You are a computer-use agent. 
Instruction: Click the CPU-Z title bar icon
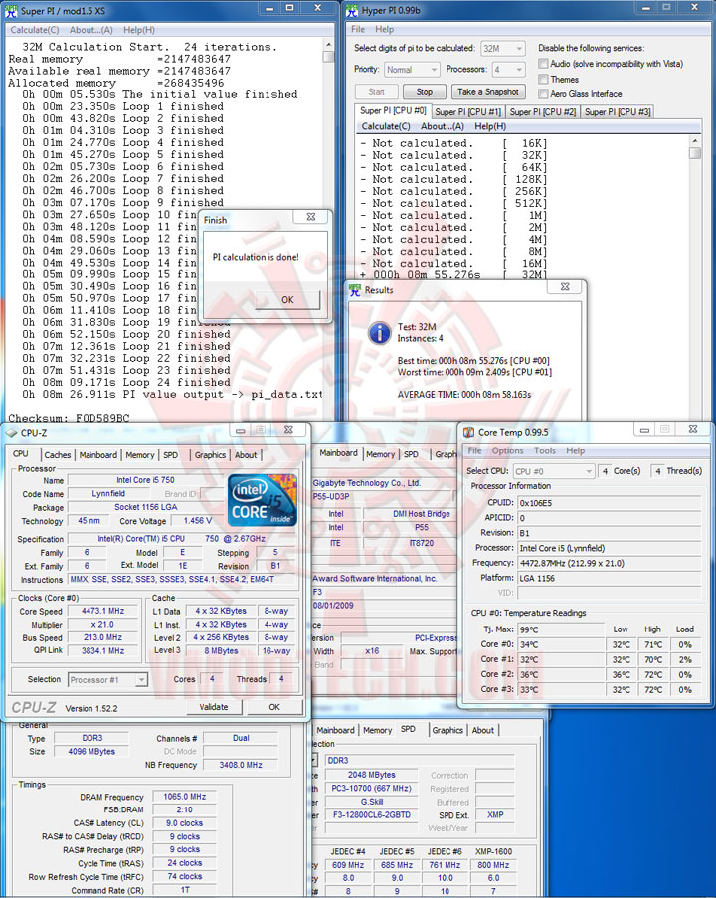pos(12,433)
